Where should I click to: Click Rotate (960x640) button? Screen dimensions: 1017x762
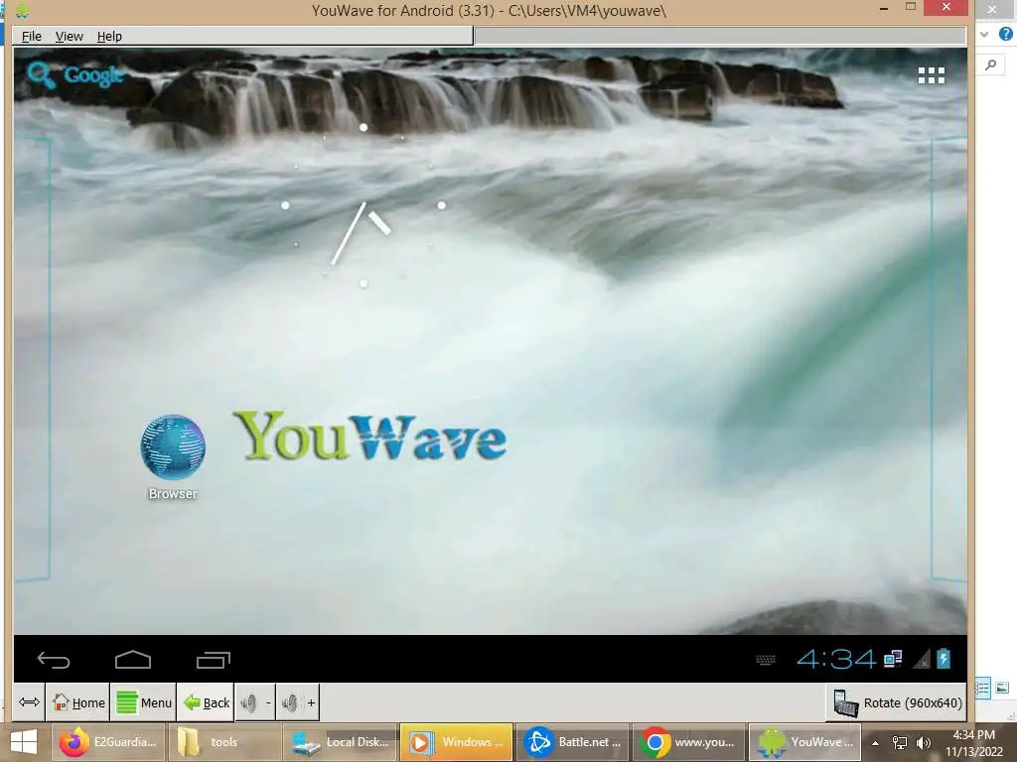coord(897,703)
